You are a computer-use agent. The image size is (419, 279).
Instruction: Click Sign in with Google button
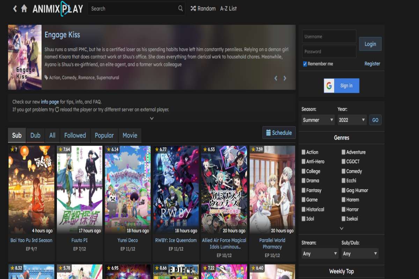click(341, 85)
